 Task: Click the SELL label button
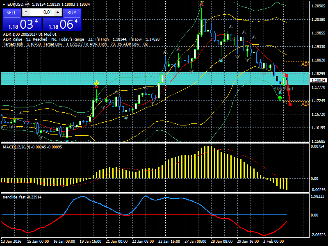click(x=11, y=13)
